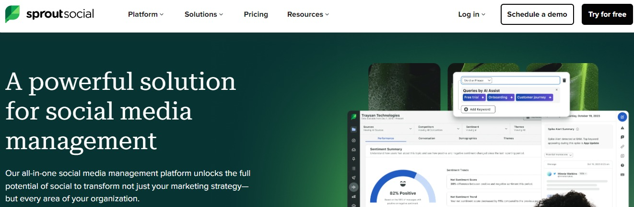Viewport: 634px width, 207px height.
Task: Close the Queries by AI Assist box
Action: [557, 89]
